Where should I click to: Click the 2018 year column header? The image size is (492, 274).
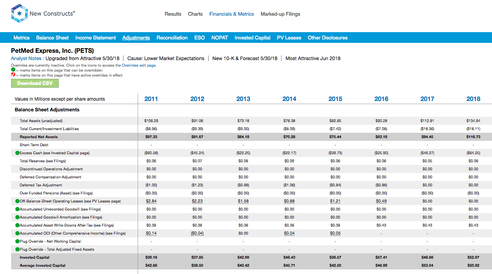(473, 99)
